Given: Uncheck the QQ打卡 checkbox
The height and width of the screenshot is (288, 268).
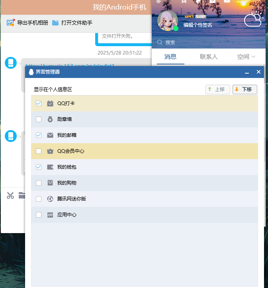Looking at the screenshot, I should pyautogui.click(x=39, y=103).
